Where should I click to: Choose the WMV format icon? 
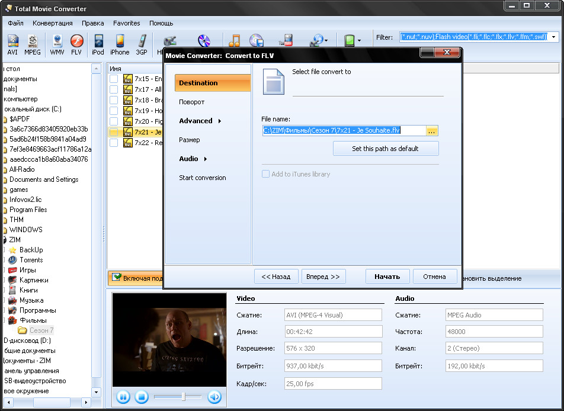pos(57,44)
